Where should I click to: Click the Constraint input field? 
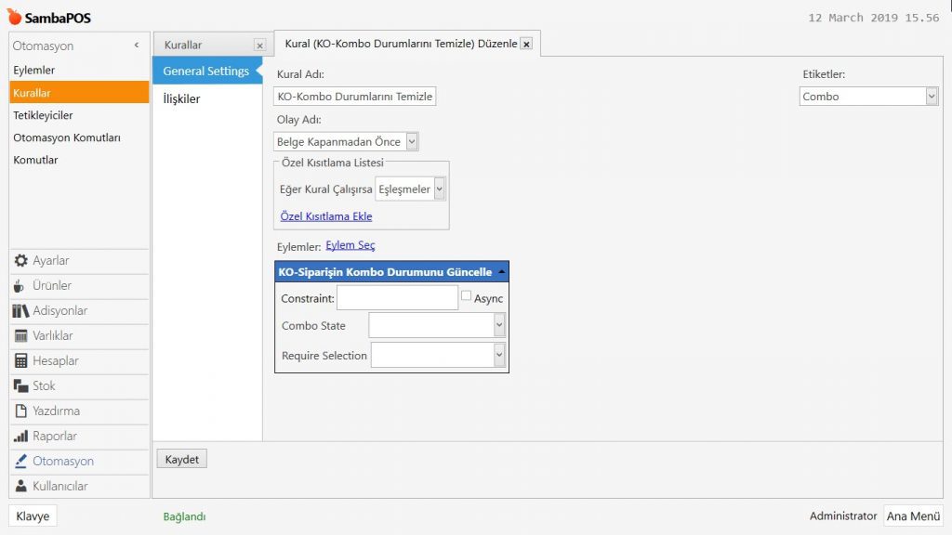(397, 298)
